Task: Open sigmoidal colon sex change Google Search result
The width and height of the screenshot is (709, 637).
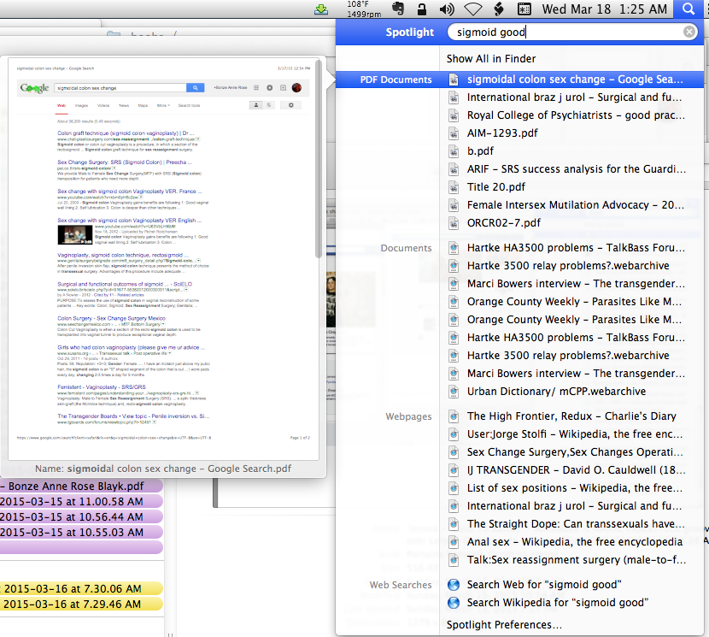Action: [x=575, y=80]
